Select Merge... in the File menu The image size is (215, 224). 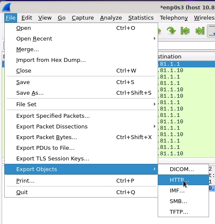tap(81, 49)
